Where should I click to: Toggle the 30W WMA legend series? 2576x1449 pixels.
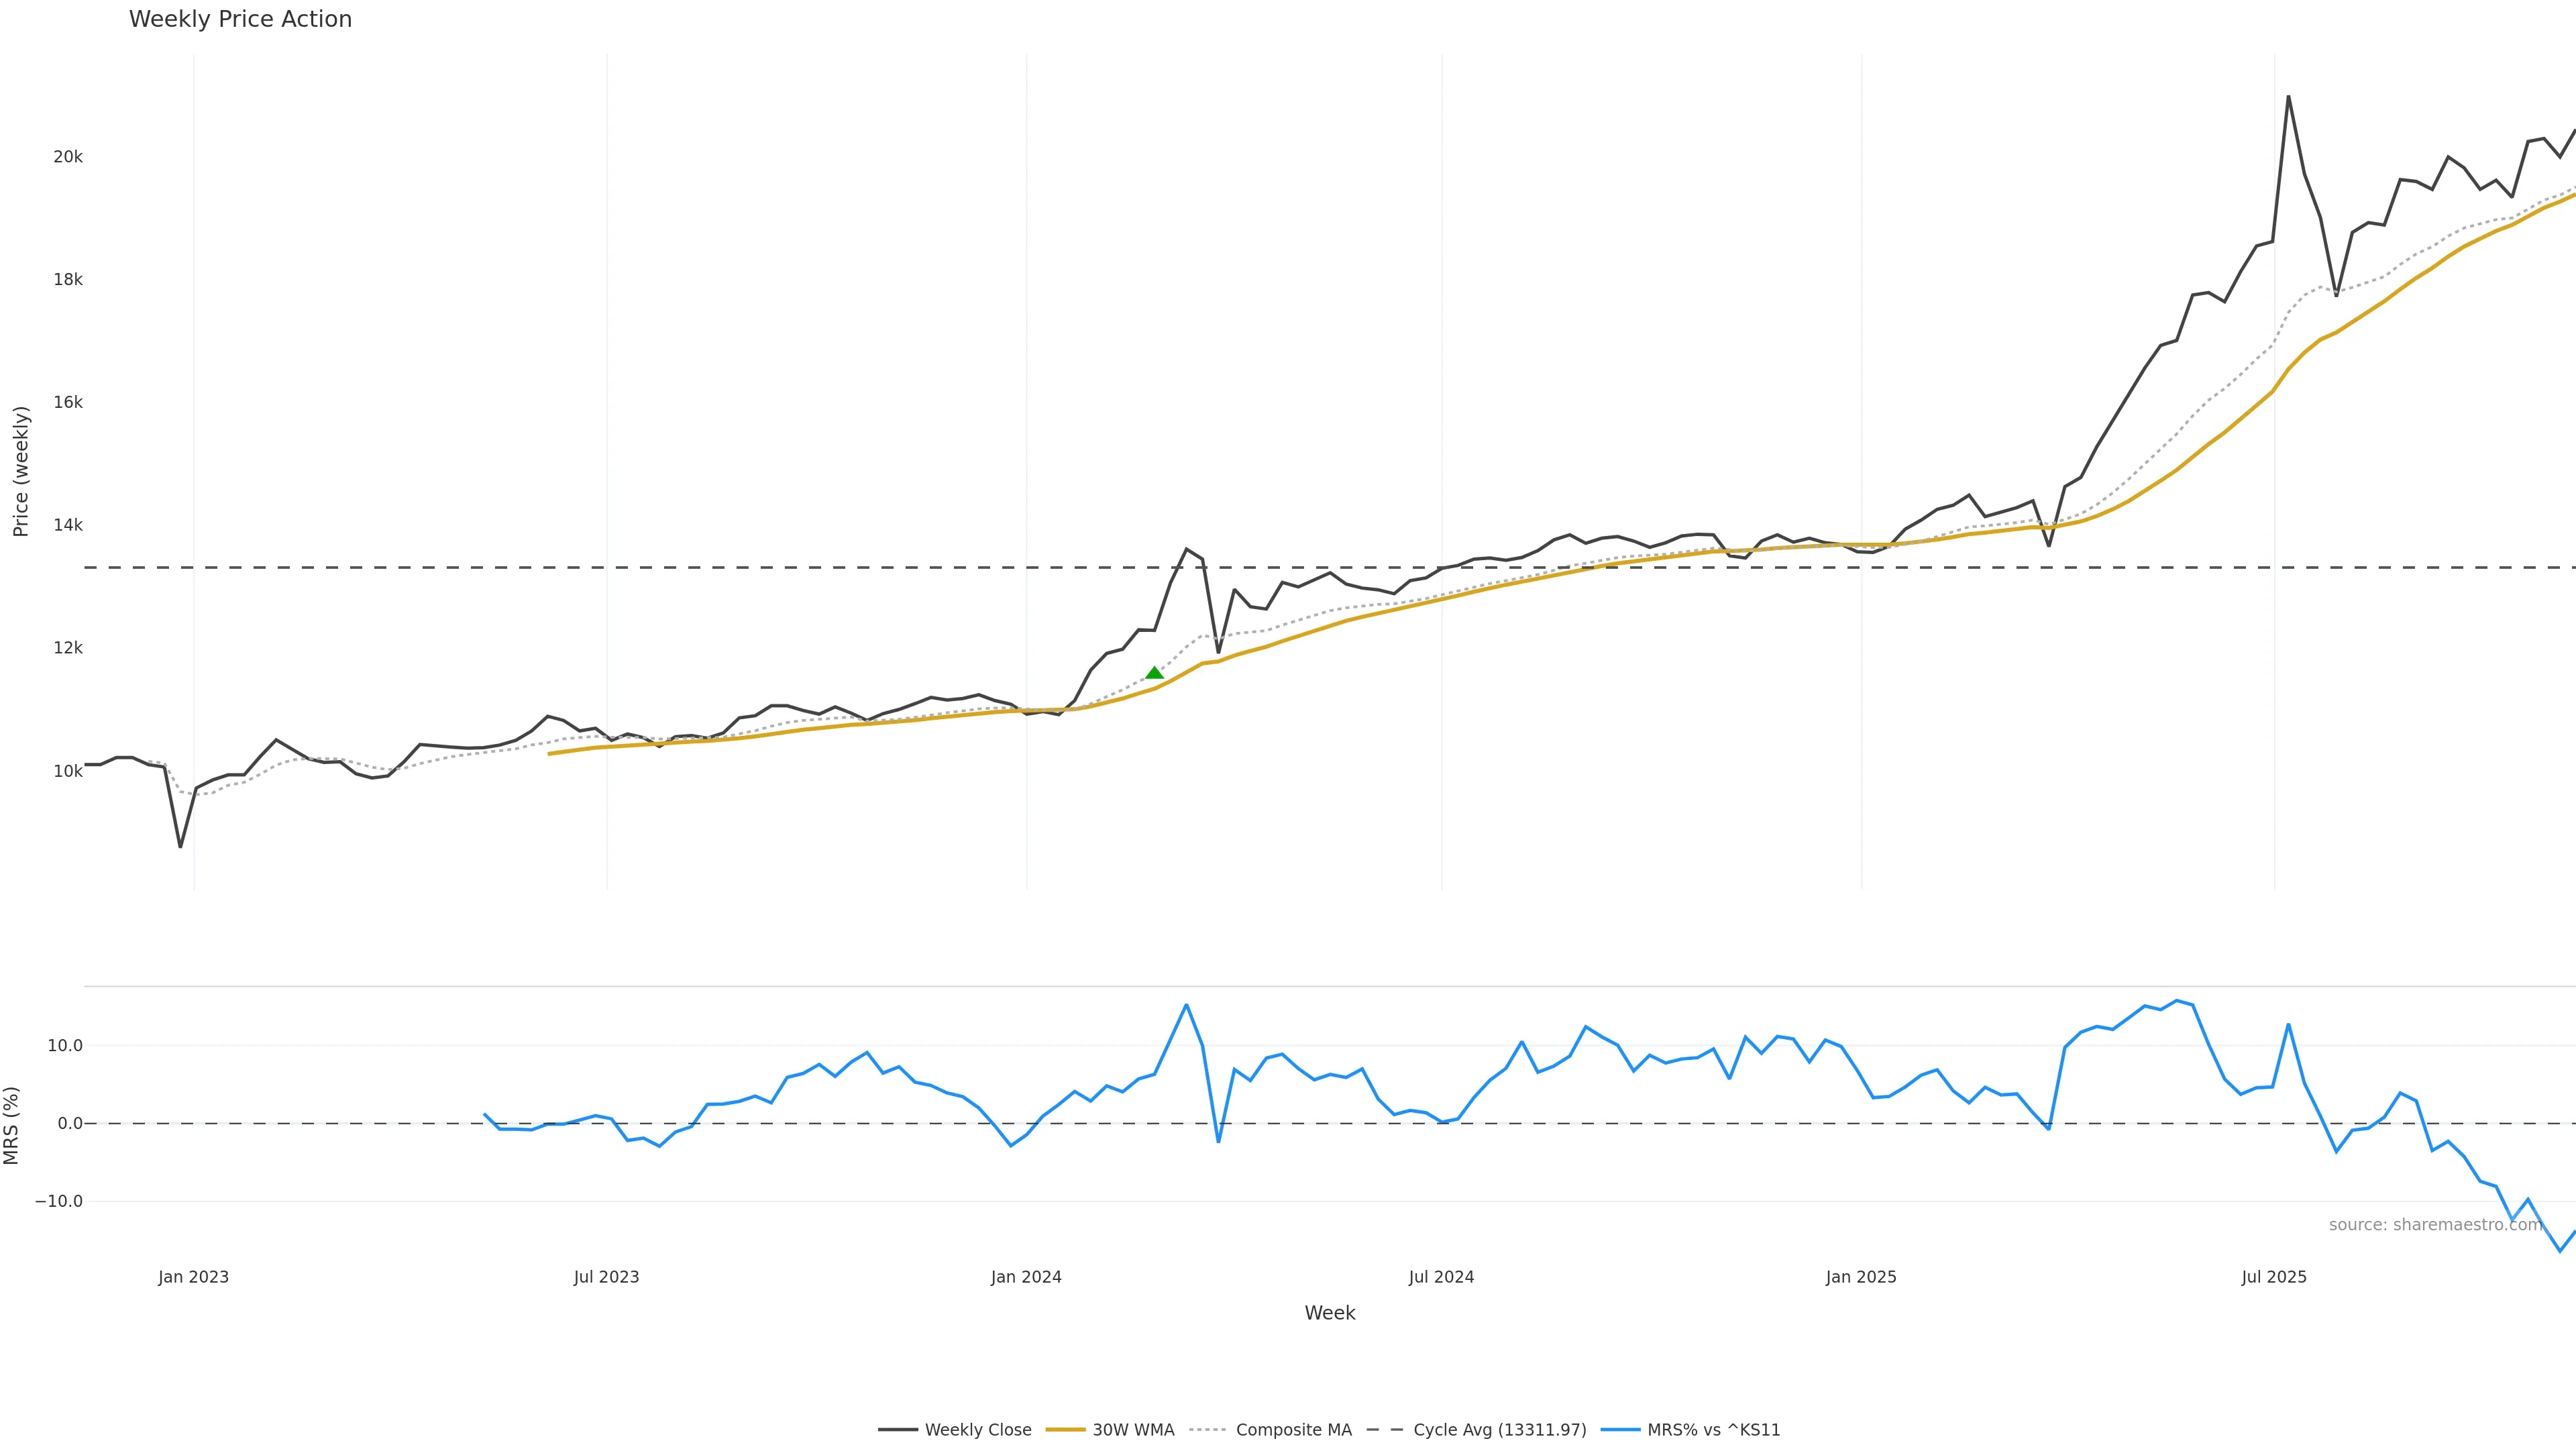click(1132, 1430)
